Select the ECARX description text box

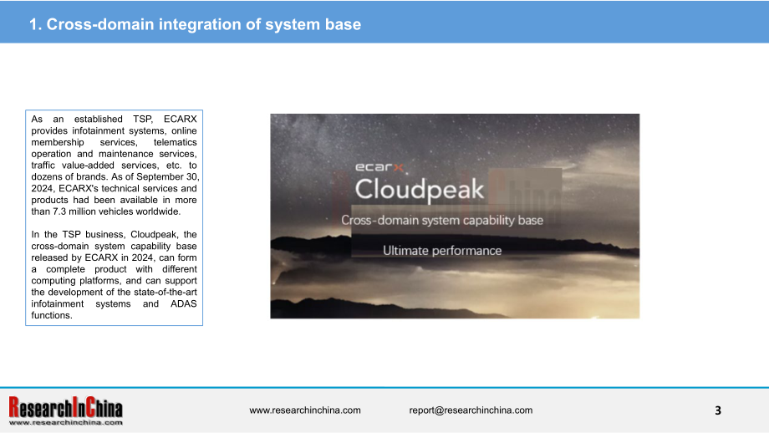115,217
